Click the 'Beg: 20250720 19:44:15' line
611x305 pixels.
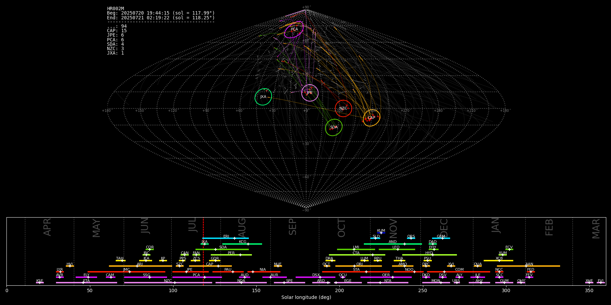pyautogui.click(x=161, y=13)
